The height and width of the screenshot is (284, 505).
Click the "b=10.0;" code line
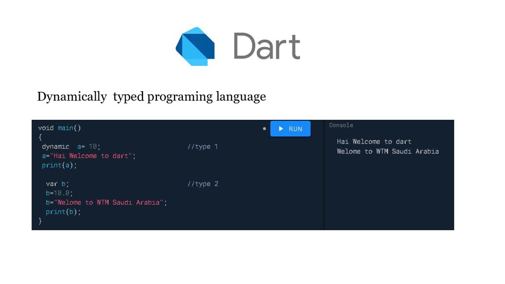click(59, 193)
